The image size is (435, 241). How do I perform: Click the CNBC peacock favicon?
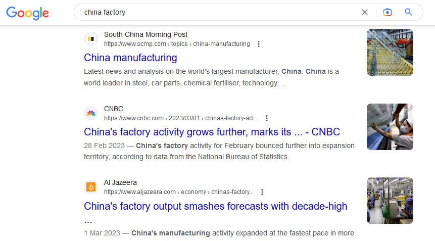(91, 113)
